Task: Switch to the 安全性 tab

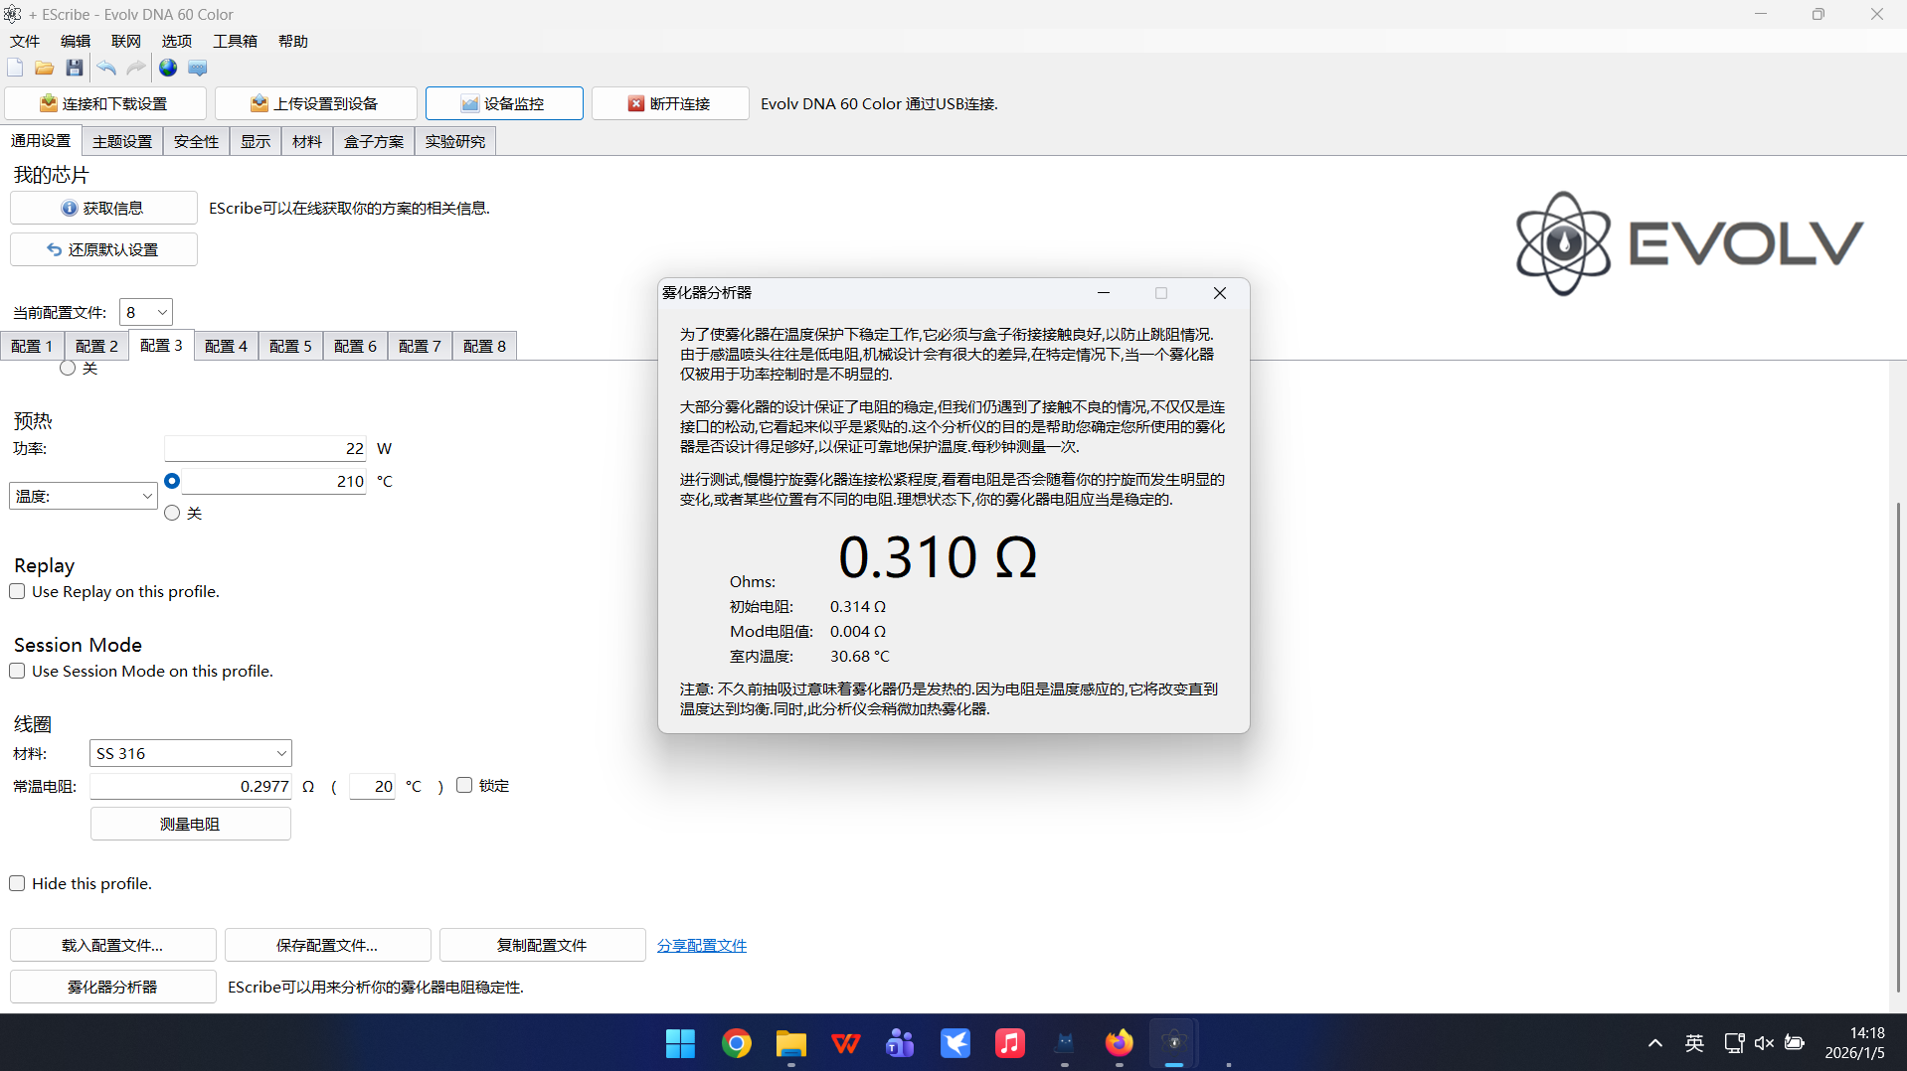Action: click(x=196, y=141)
